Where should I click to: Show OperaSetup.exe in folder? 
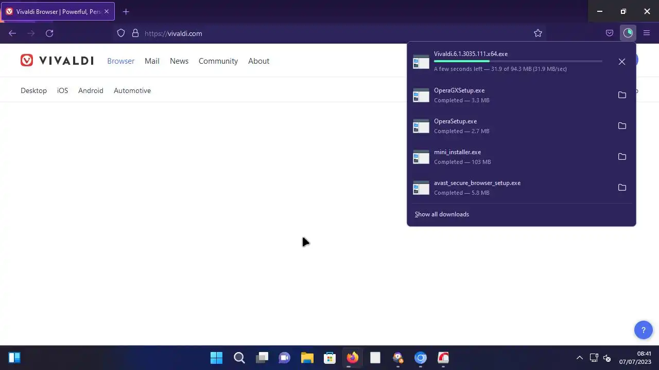[x=622, y=126]
